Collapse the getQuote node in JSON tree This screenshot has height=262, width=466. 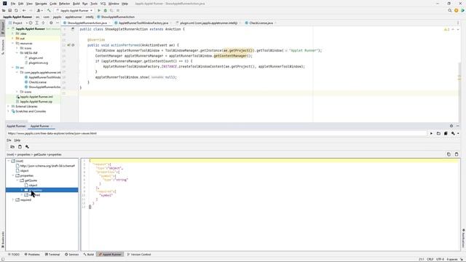[17, 180]
